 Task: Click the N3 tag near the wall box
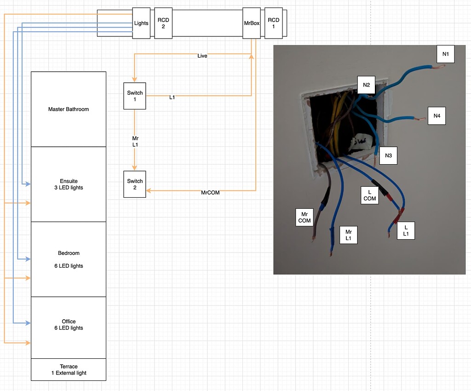pos(388,155)
